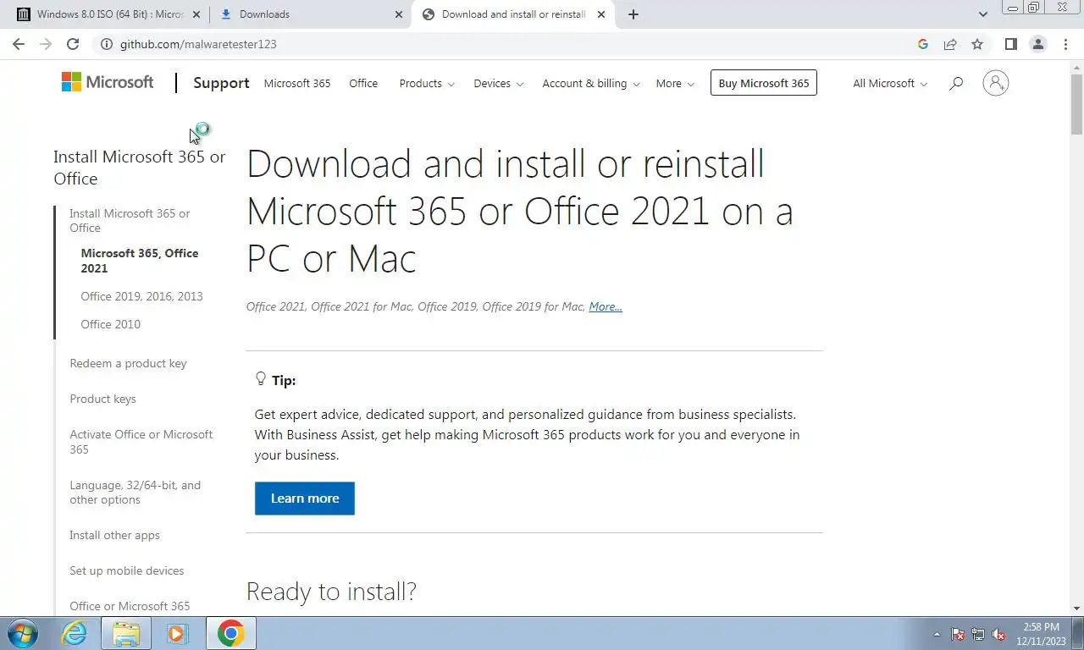
Task: Open a new browser tab
Action: [633, 14]
